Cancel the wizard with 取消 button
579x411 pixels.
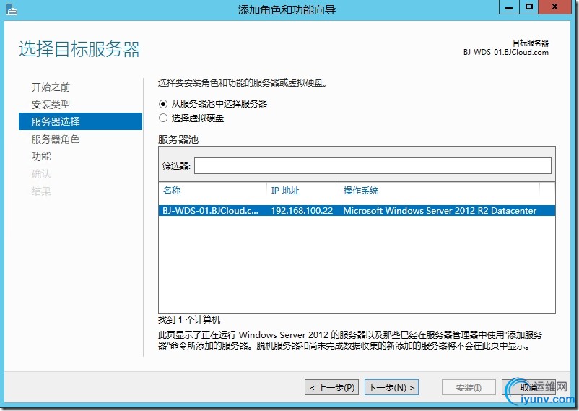pos(528,388)
